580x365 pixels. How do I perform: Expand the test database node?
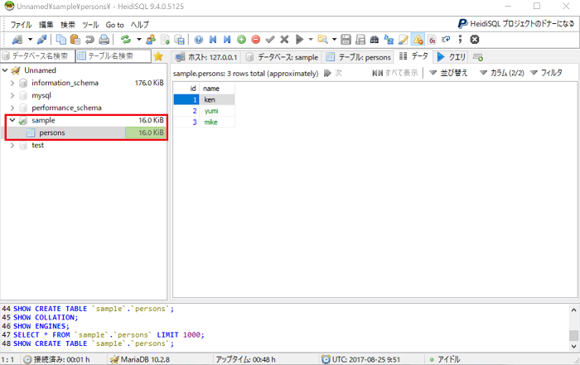tap(12, 145)
